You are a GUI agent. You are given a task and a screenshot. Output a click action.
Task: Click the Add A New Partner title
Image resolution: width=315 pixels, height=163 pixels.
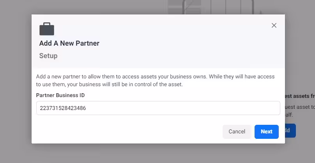69,43
